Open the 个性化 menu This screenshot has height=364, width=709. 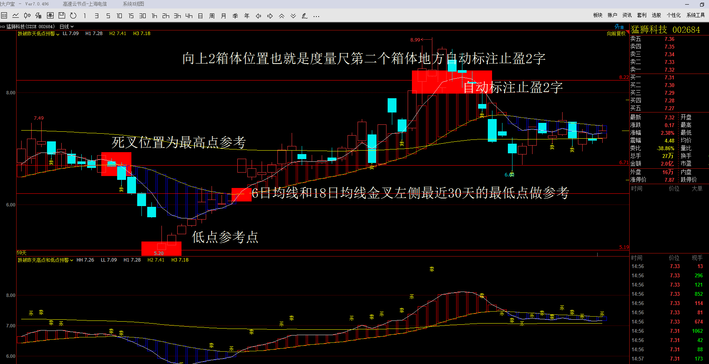tap(674, 15)
